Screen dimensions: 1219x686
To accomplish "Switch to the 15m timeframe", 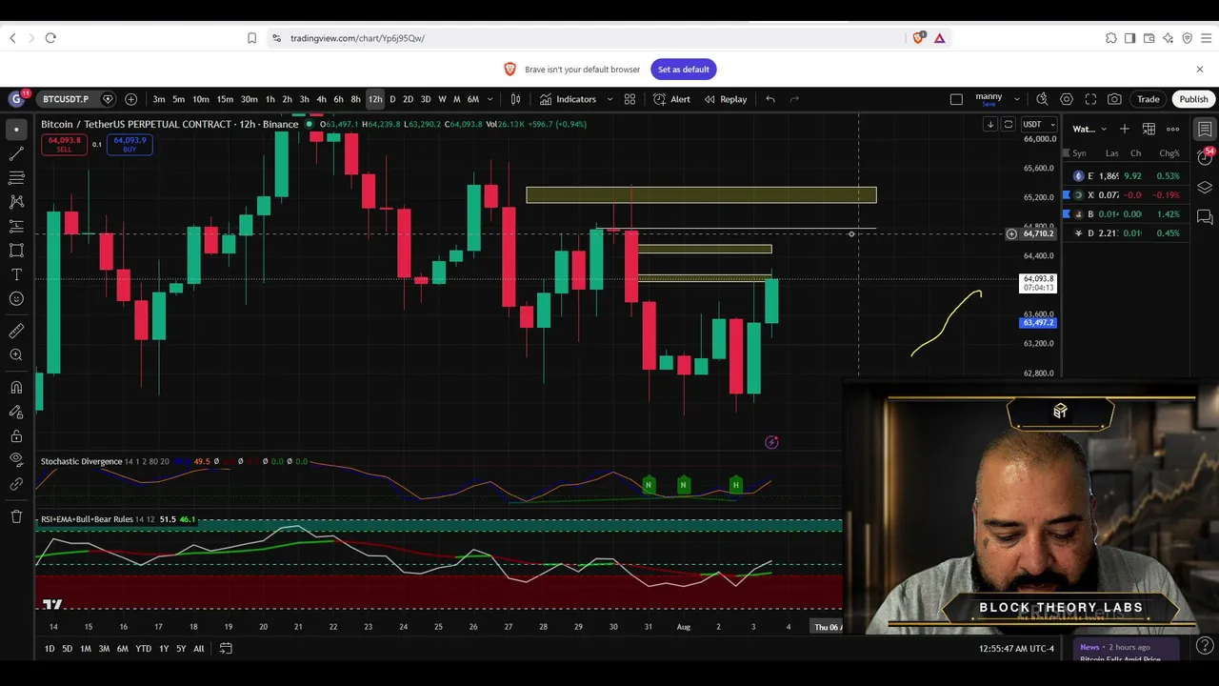I will point(225,99).
